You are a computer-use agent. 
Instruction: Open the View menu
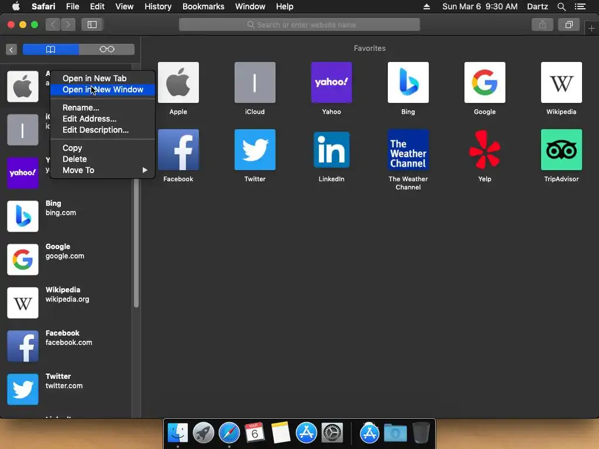coord(124,6)
